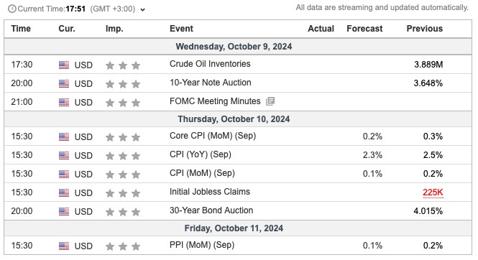The height and width of the screenshot is (260, 478).
Task: Sort by the Time column header
Action: point(21,29)
